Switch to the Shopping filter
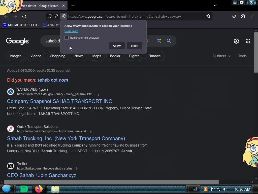The width and height of the screenshot is (258, 194). (x=58, y=56)
